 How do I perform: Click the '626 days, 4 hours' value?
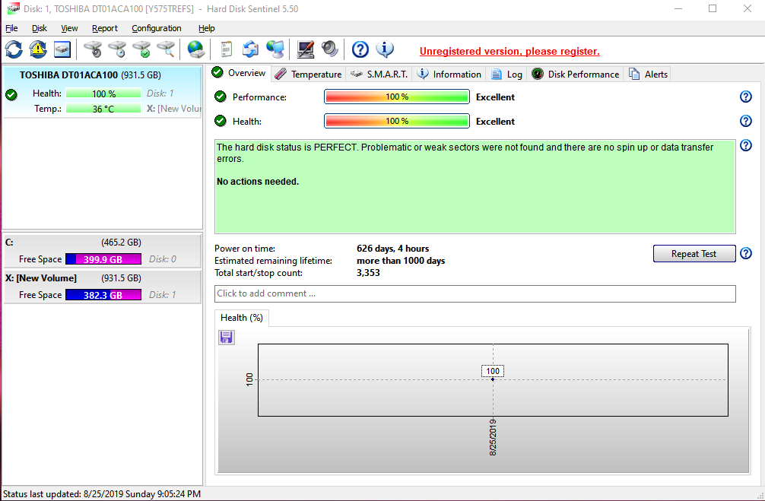392,249
